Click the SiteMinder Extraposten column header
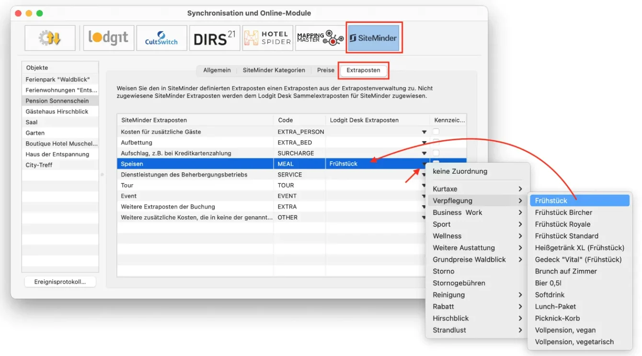 click(195, 120)
